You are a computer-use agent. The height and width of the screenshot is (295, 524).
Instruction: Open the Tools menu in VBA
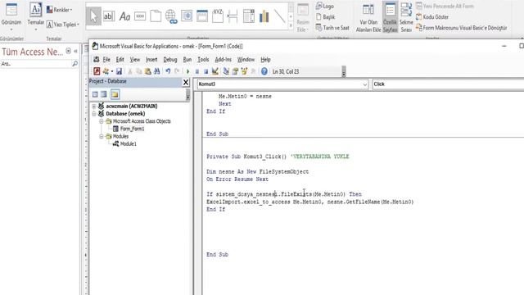coord(203,60)
